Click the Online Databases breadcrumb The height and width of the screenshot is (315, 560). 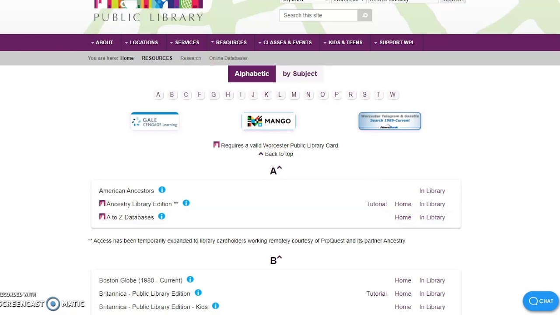tap(228, 58)
